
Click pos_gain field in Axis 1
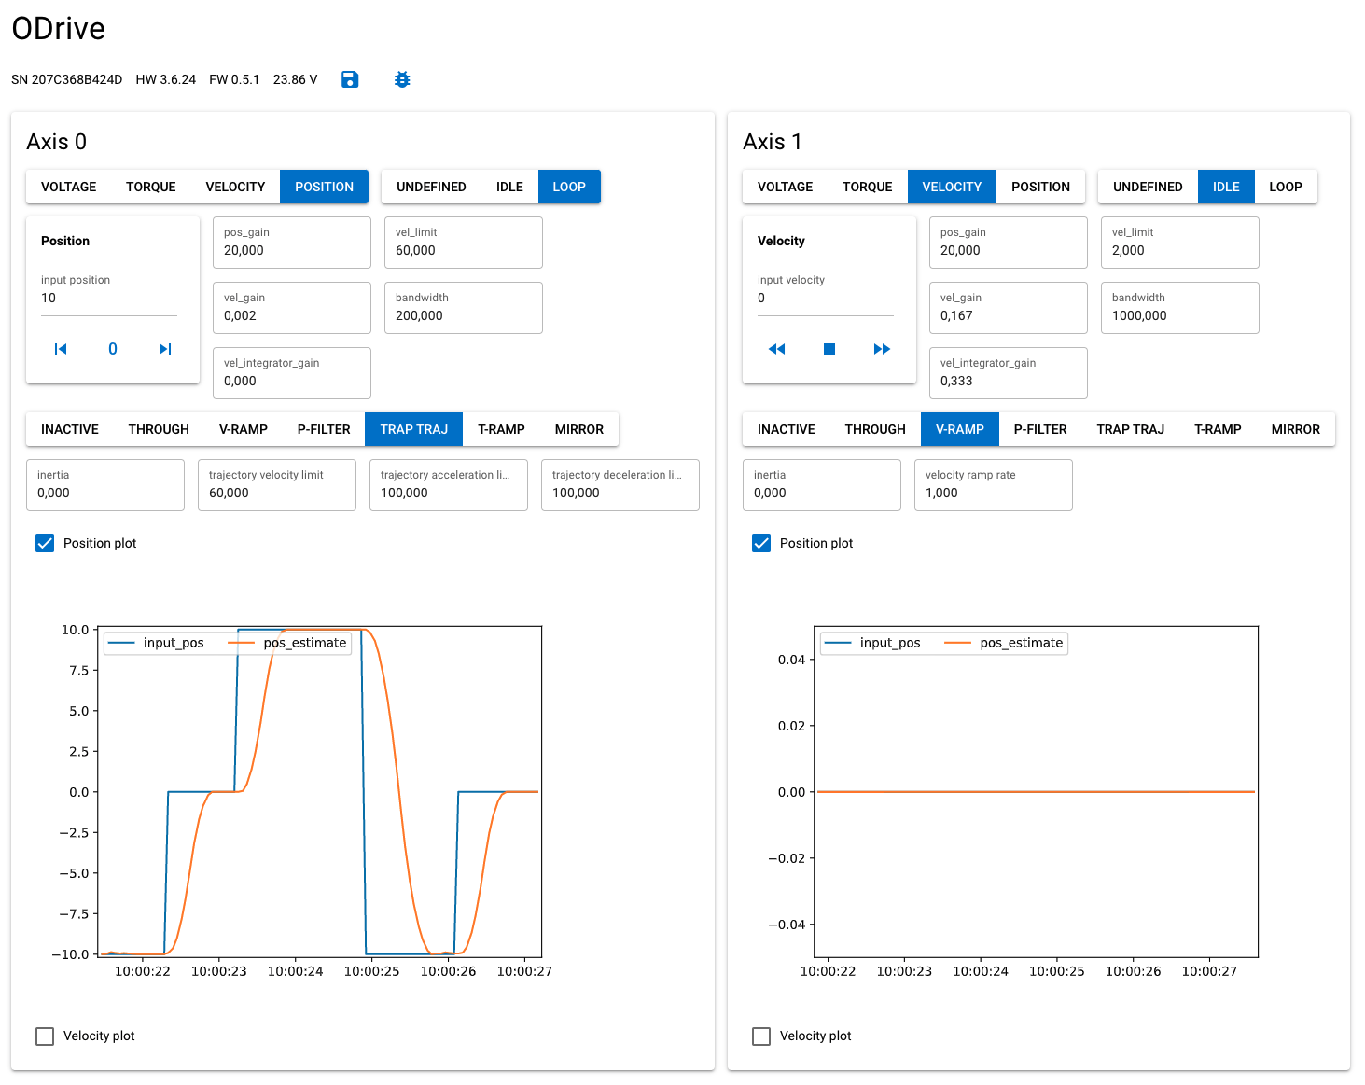pos(1009,243)
